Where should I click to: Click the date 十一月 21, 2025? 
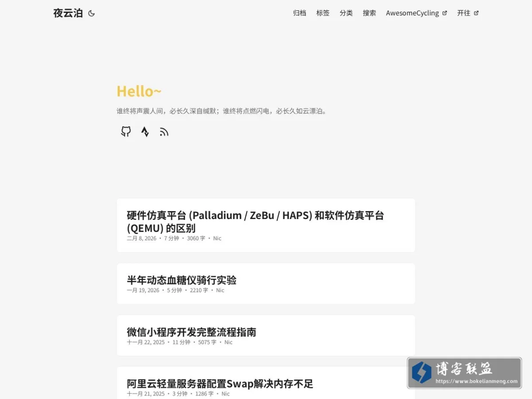pyautogui.click(x=145, y=394)
